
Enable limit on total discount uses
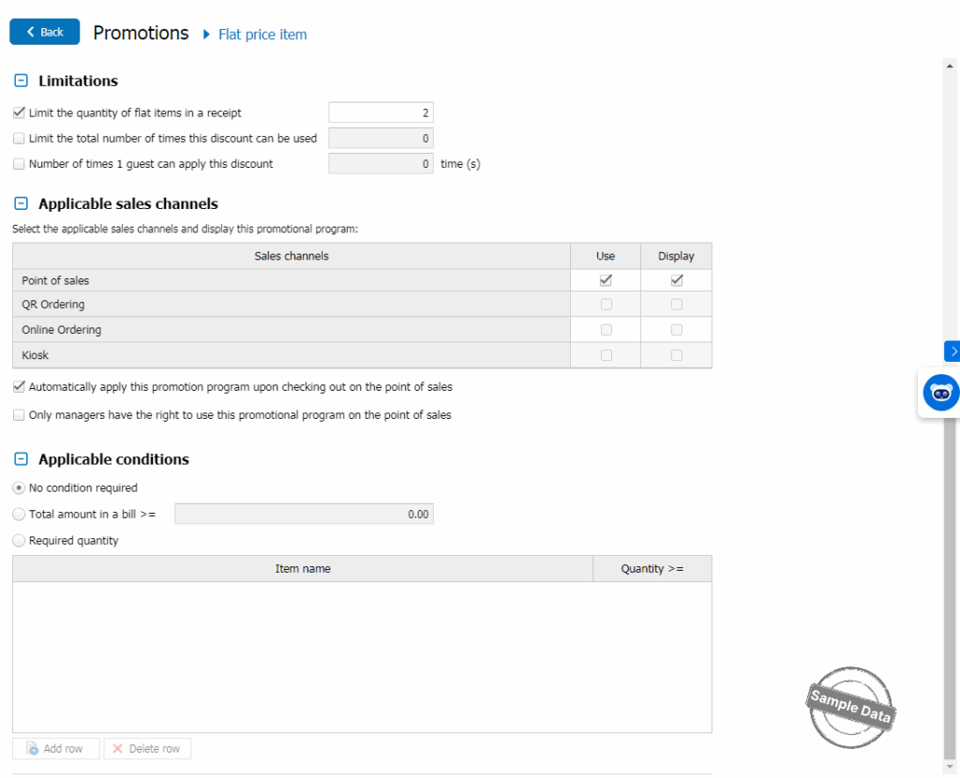click(x=19, y=139)
